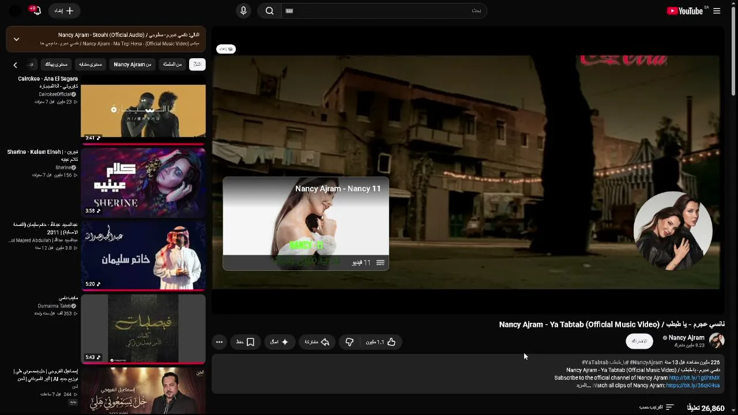The width and height of the screenshot is (738, 415).
Task: Open Nancy Ajram channel avatar below video
Action: [717, 341]
